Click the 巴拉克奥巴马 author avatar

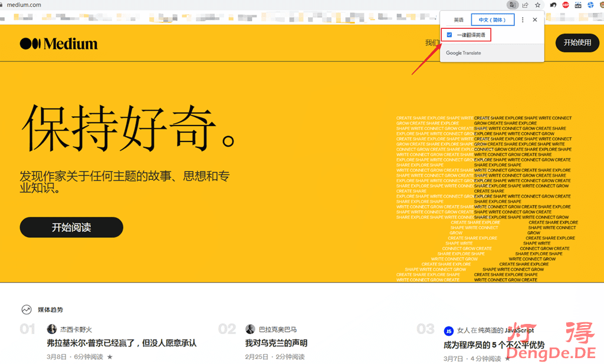[x=250, y=329]
